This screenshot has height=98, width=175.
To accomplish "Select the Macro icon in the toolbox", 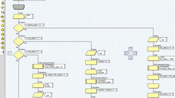I will click(2, 30).
